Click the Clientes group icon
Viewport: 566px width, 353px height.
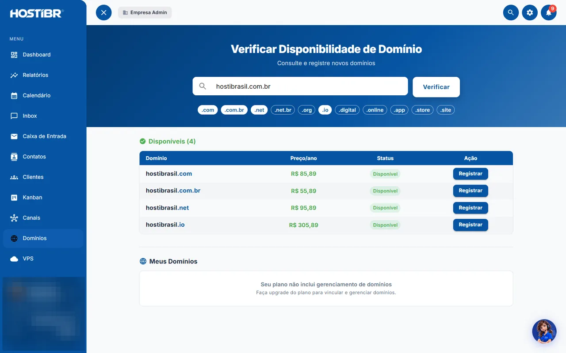coord(14,177)
